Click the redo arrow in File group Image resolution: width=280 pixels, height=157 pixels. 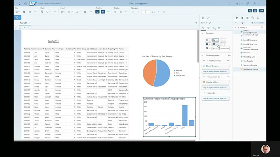coord(30,12)
